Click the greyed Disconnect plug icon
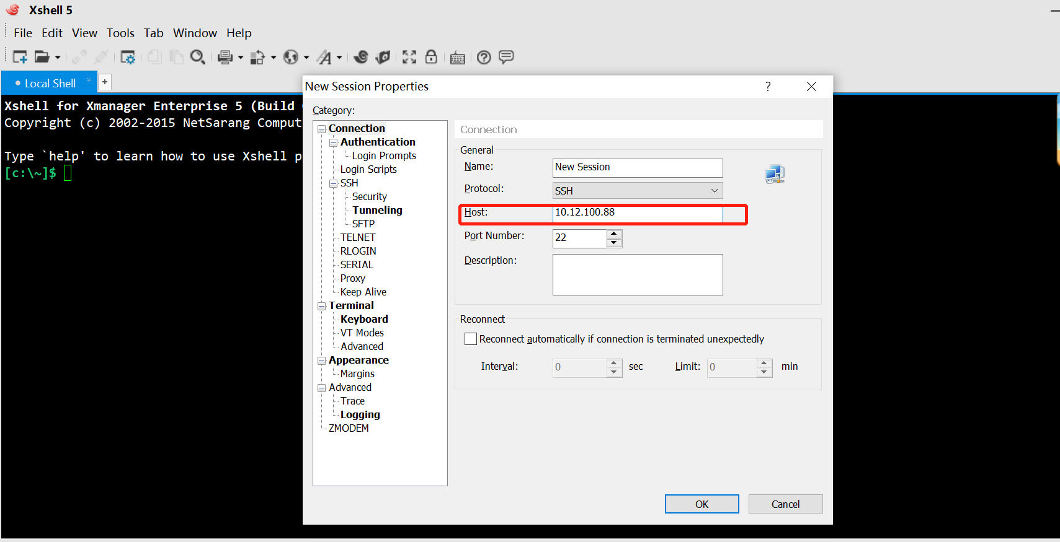This screenshot has width=1060, height=542. pyautogui.click(x=101, y=57)
